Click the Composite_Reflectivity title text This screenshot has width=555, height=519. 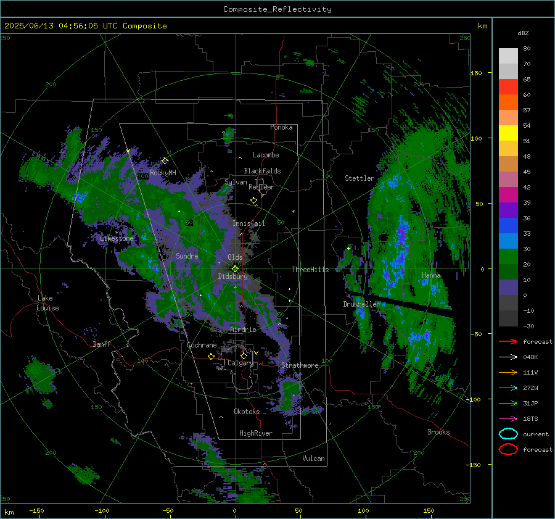click(x=277, y=9)
